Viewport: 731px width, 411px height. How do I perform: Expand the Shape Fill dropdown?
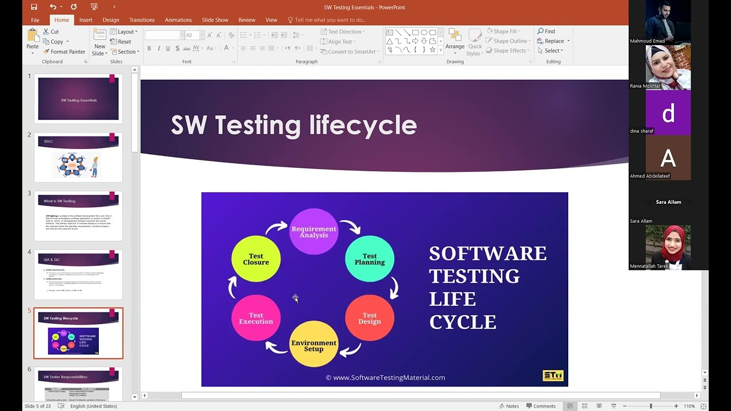click(503, 31)
